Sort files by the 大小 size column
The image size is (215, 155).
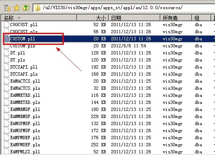92,18
